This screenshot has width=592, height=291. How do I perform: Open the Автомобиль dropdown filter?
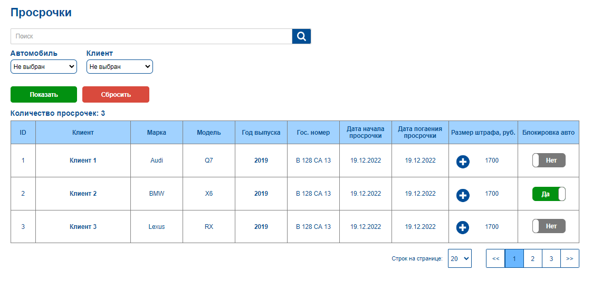[44, 67]
